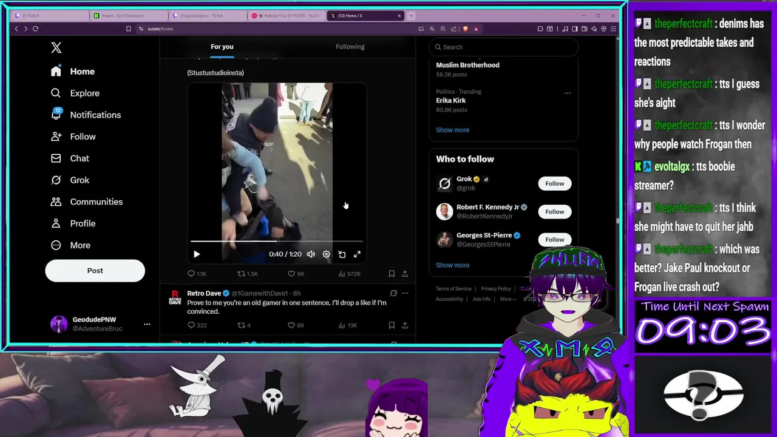777x437 pixels.
Task: Click the Search field on X
Action: 504,47
